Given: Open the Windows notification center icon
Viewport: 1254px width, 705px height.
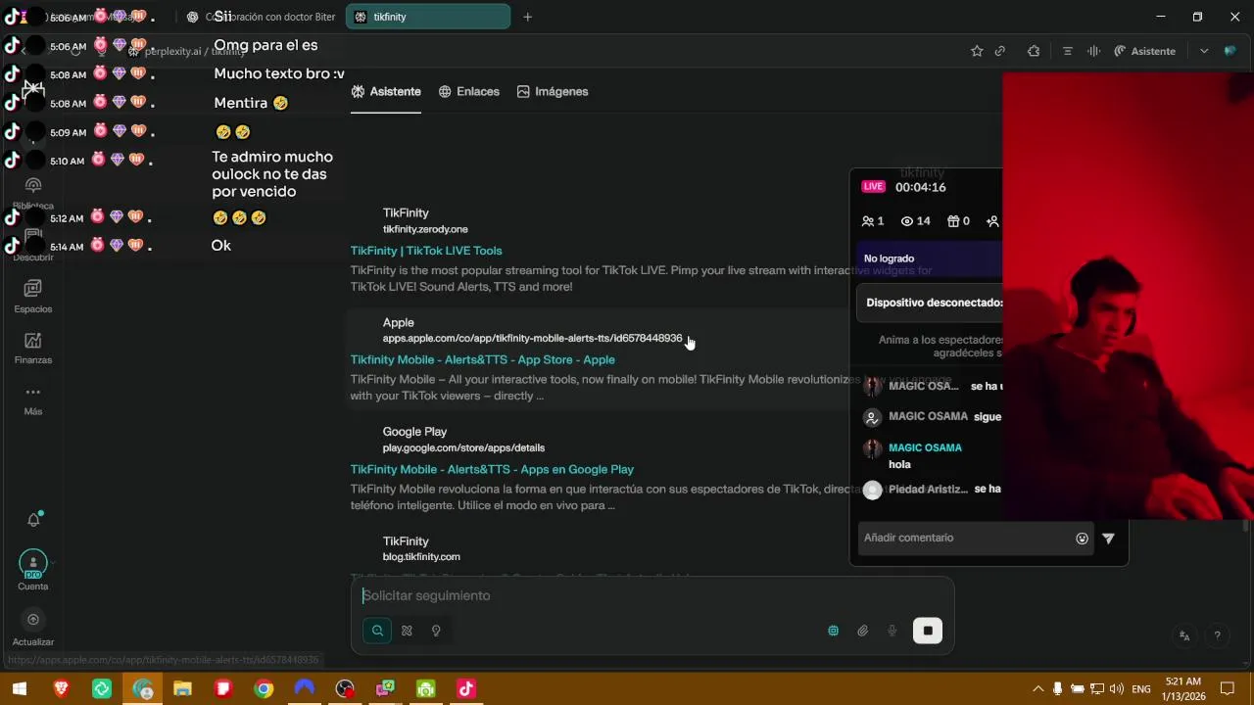Looking at the screenshot, I should (x=1228, y=689).
